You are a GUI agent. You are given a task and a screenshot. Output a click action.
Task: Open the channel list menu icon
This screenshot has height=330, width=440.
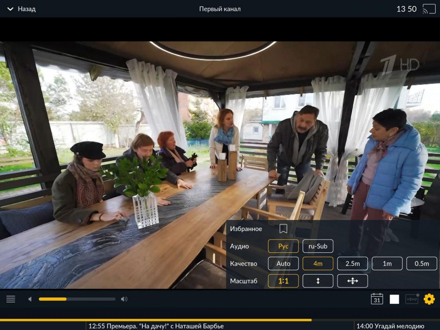11,299
